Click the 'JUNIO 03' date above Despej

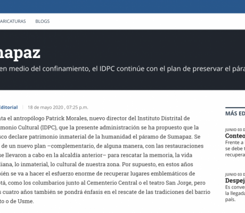click(234, 175)
